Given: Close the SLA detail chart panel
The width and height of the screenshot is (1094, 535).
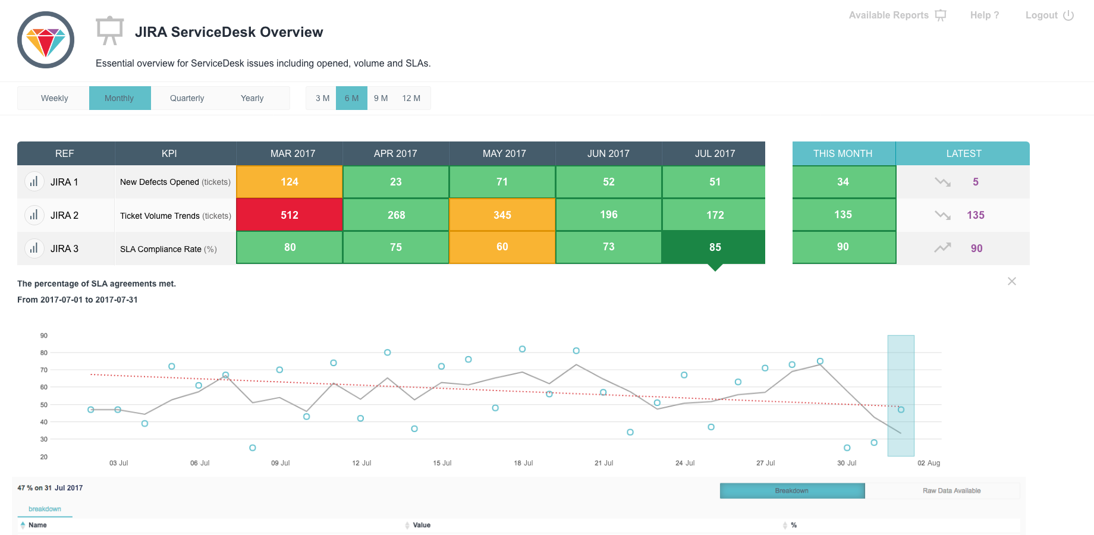Looking at the screenshot, I should [x=1012, y=281].
